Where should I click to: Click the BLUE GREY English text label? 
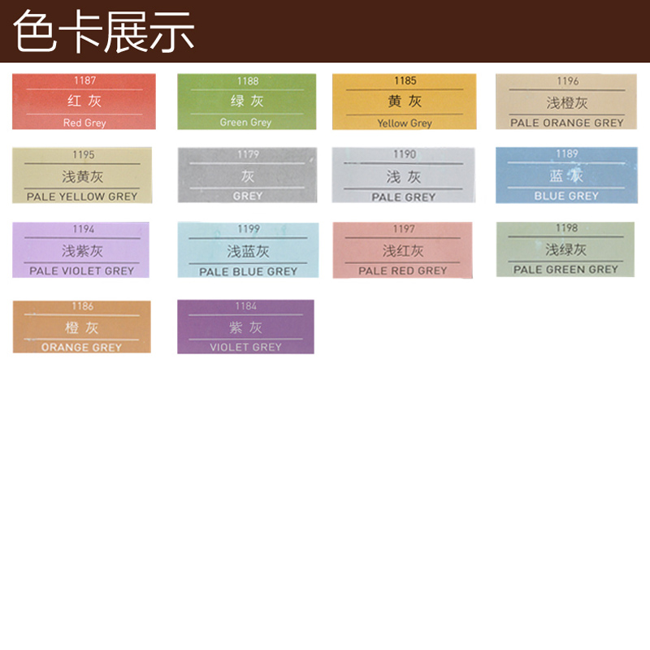(x=566, y=196)
